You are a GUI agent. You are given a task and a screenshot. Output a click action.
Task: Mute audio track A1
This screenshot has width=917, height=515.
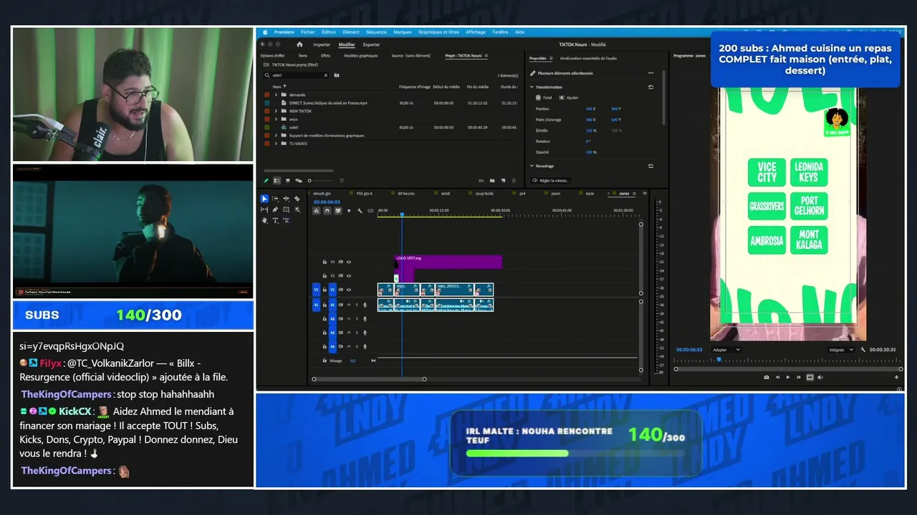click(x=349, y=305)
